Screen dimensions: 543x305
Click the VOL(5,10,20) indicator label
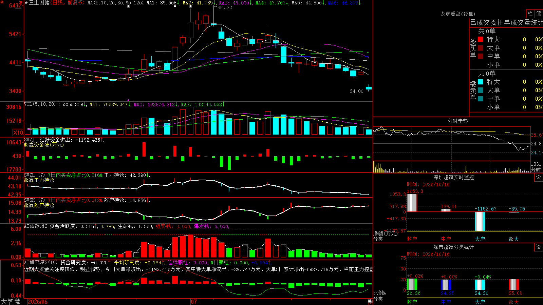[x=40, y=104]
